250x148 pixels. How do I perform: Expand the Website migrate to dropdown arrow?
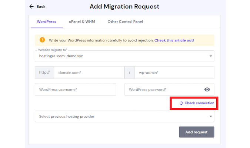click(211, 56)
